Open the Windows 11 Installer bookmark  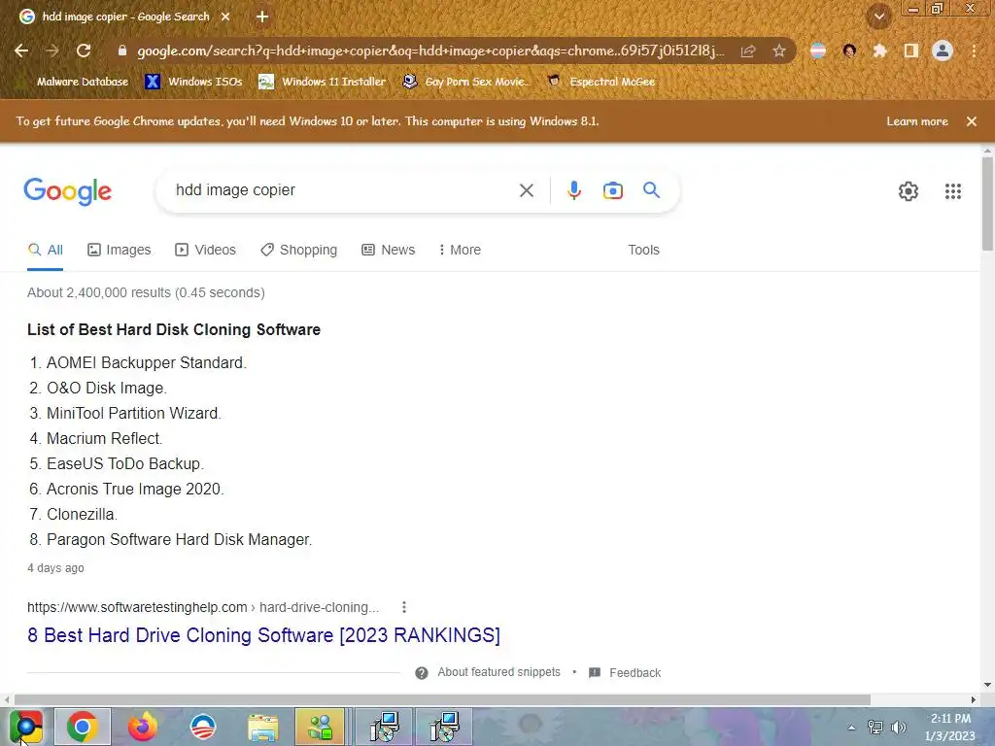click(x=323, y=82)
